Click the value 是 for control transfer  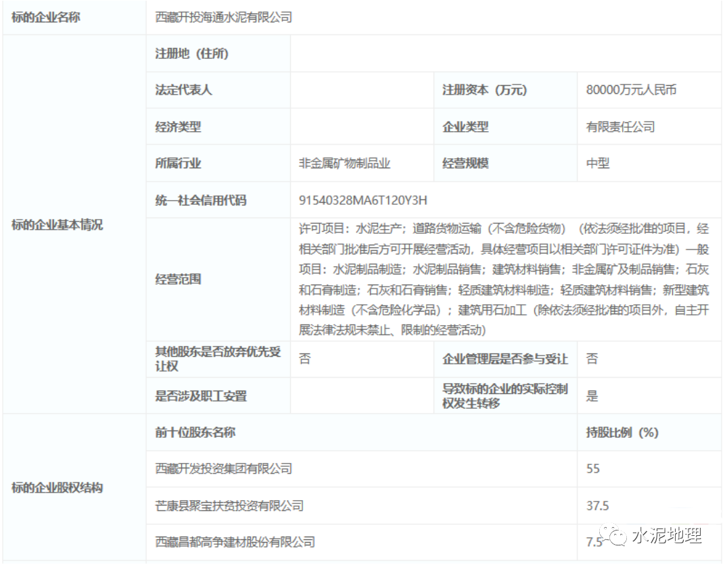point(592,396)
